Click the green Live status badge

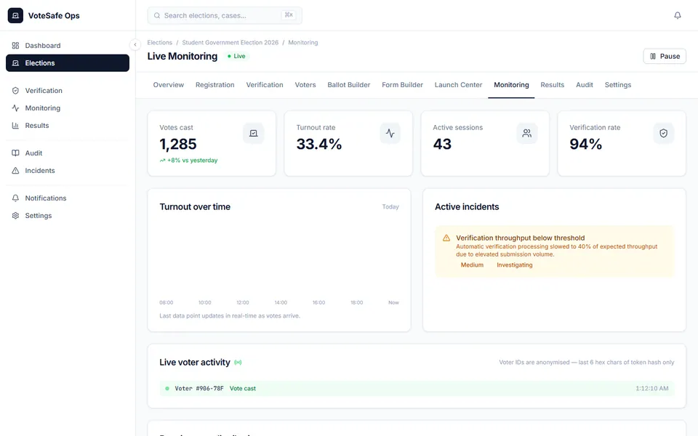(x=236, y=56)
